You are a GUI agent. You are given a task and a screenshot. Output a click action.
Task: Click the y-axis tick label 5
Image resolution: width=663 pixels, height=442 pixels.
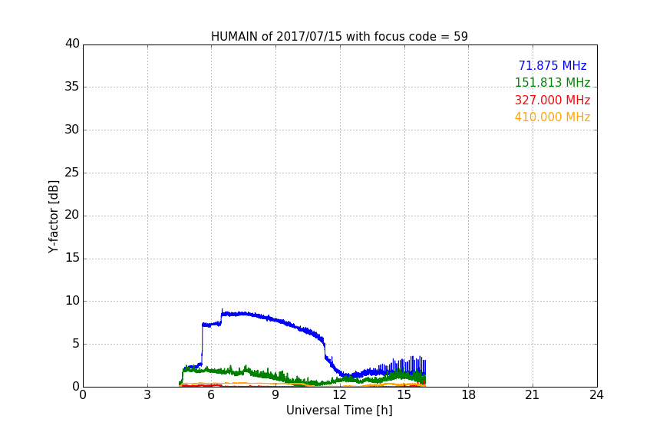pyautogui.click(x=76, y=344)
